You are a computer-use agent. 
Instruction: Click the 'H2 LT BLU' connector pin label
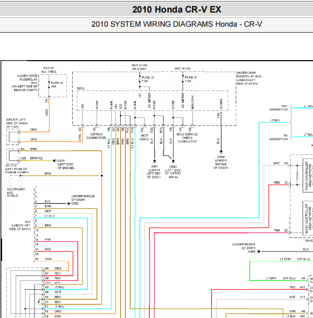[54, 287]
